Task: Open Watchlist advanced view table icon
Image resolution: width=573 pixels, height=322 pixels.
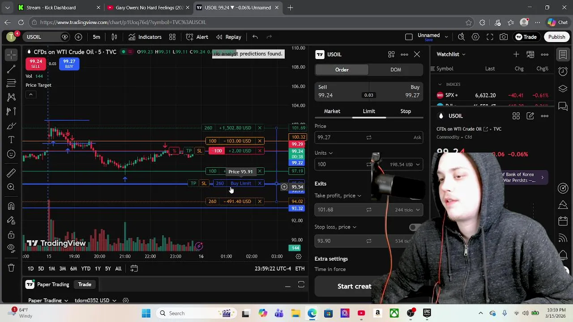Action: point(530,55)
